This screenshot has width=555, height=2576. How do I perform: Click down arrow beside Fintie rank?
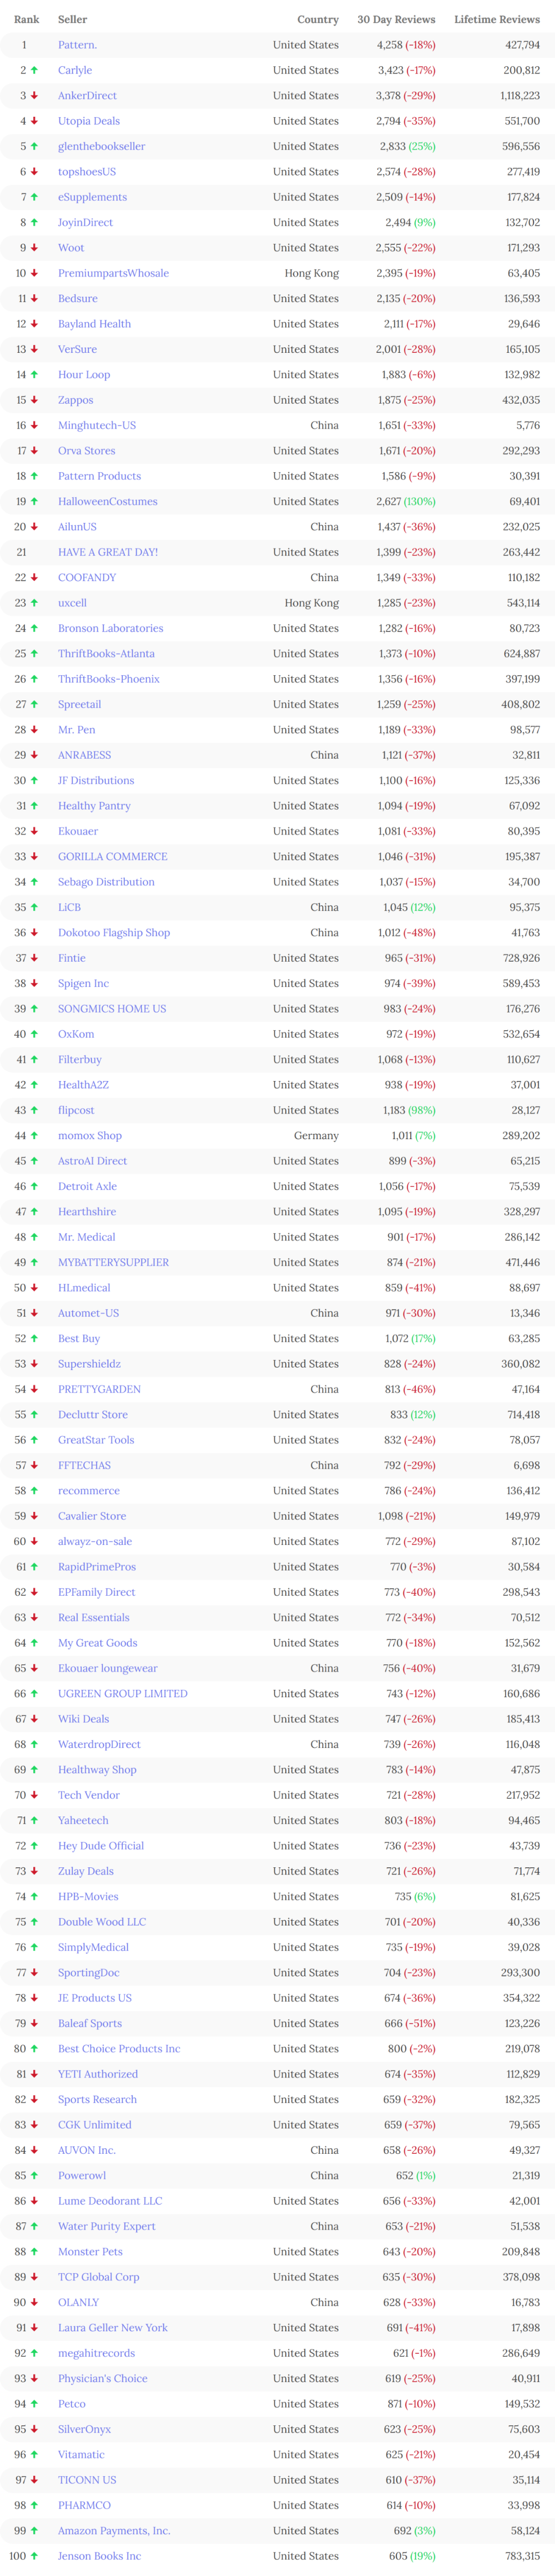[x=34, y=958]
